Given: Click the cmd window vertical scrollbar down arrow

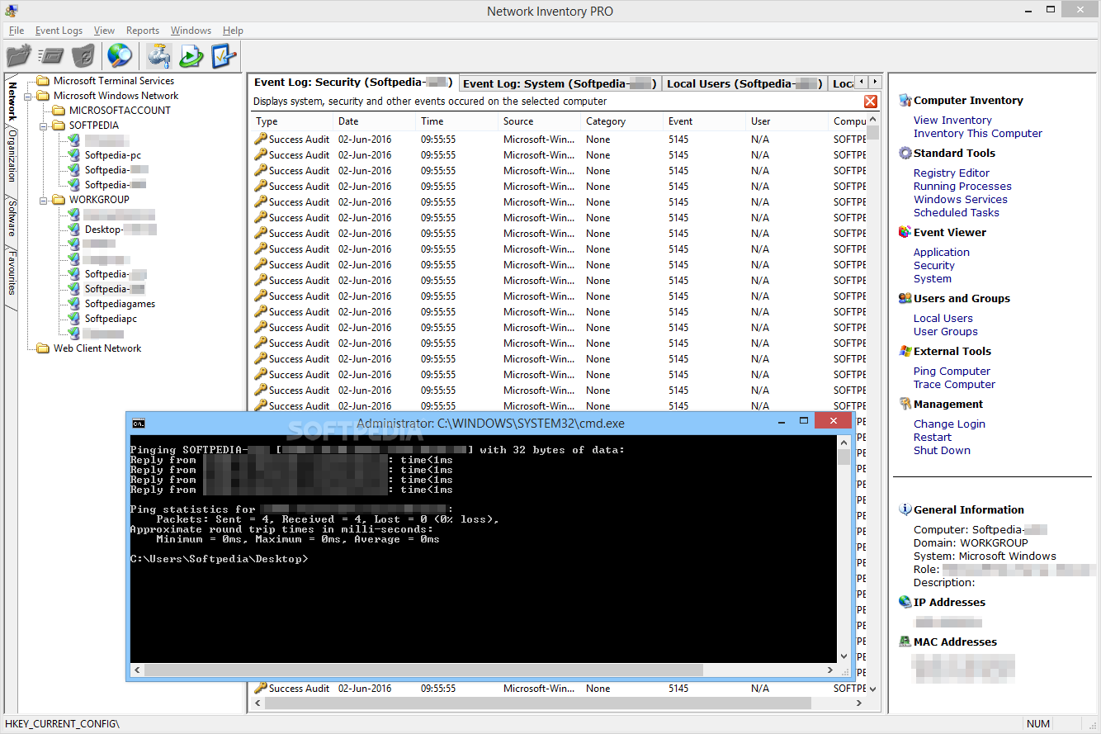Looking at the screenshot, I should coord(843,656).
